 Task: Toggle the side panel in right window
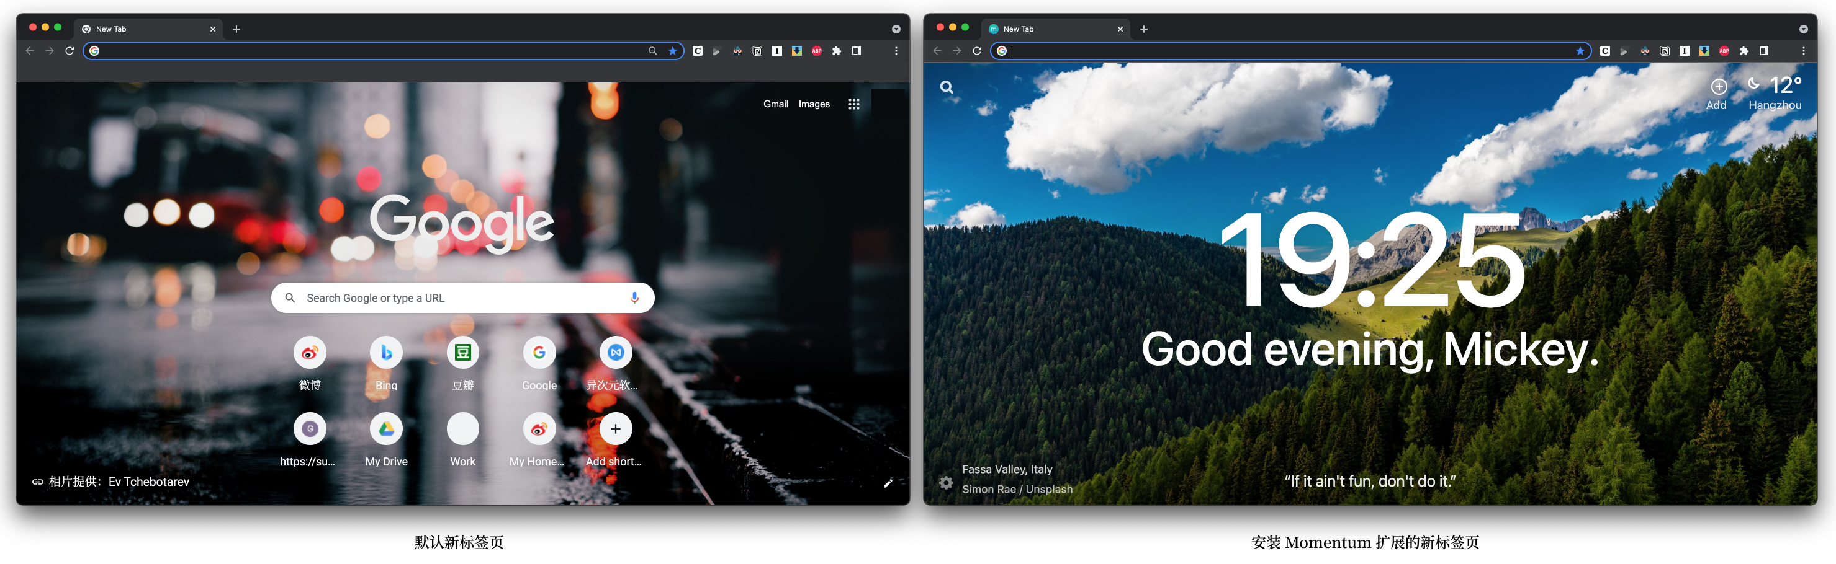(1764, 51)
